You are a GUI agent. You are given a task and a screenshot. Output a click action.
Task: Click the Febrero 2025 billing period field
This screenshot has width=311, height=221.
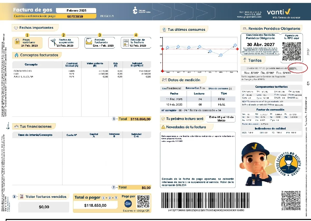76,11
